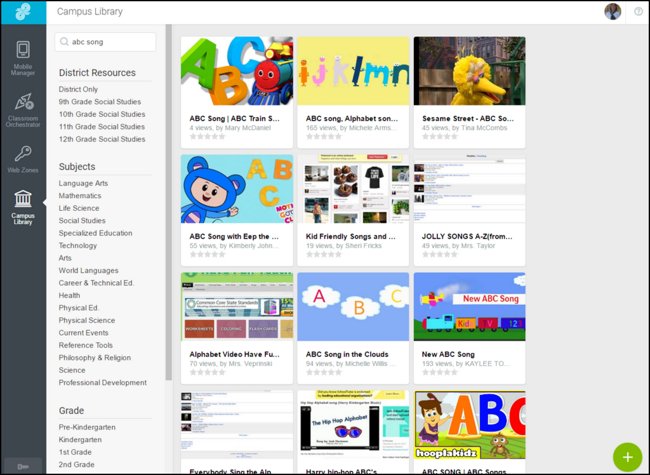Screen dimensions: 650x475
Task: Filter by 9th Grade Social Studies
Action: (100, 102)
